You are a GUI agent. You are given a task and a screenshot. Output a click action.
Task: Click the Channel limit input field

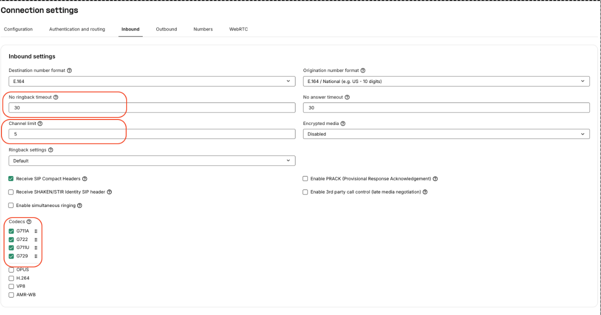(x=152, y=134)
